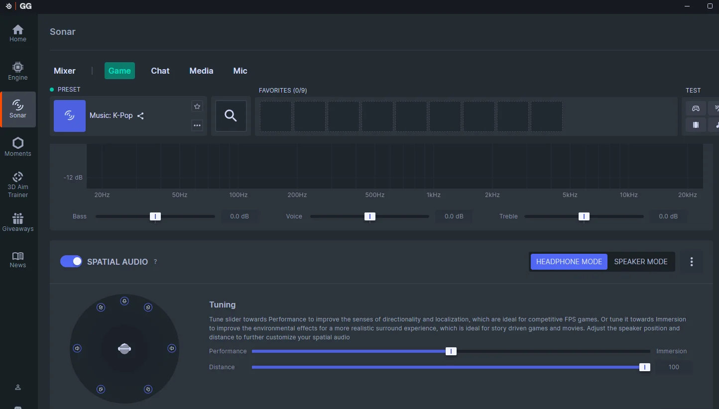Click the Distance slider handle
This screenshot has width=719, height=409.
[645, 367]
